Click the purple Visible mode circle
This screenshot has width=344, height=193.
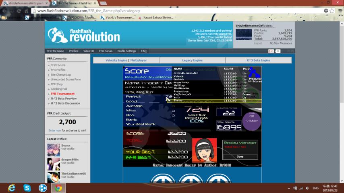click(252, 121)
